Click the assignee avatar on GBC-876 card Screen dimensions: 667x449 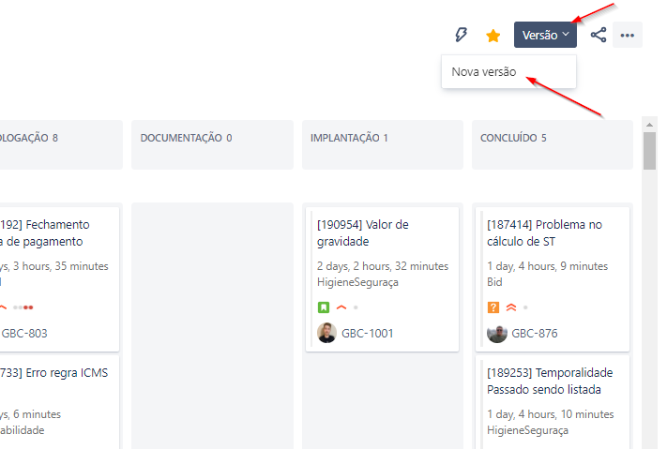click(x=496, y=333)
